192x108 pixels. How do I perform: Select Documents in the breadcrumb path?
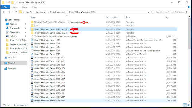pos(41,12)
